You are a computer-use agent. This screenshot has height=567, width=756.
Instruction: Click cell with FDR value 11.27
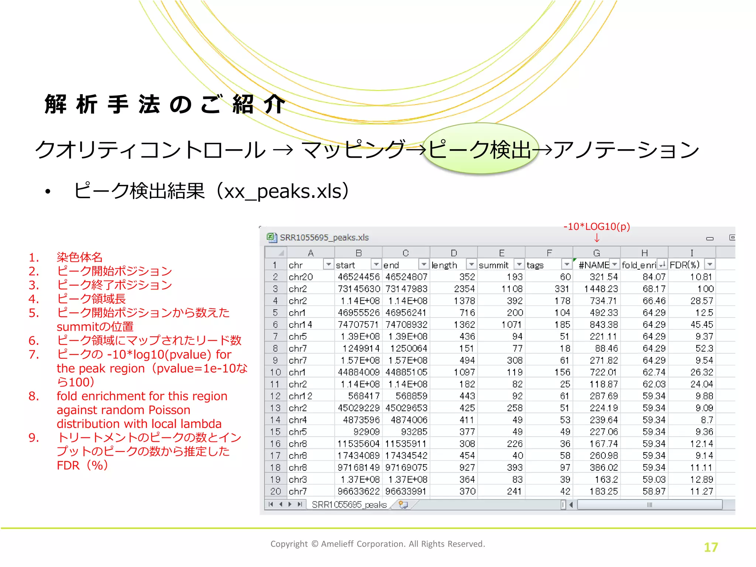click(x=692, y=491)
